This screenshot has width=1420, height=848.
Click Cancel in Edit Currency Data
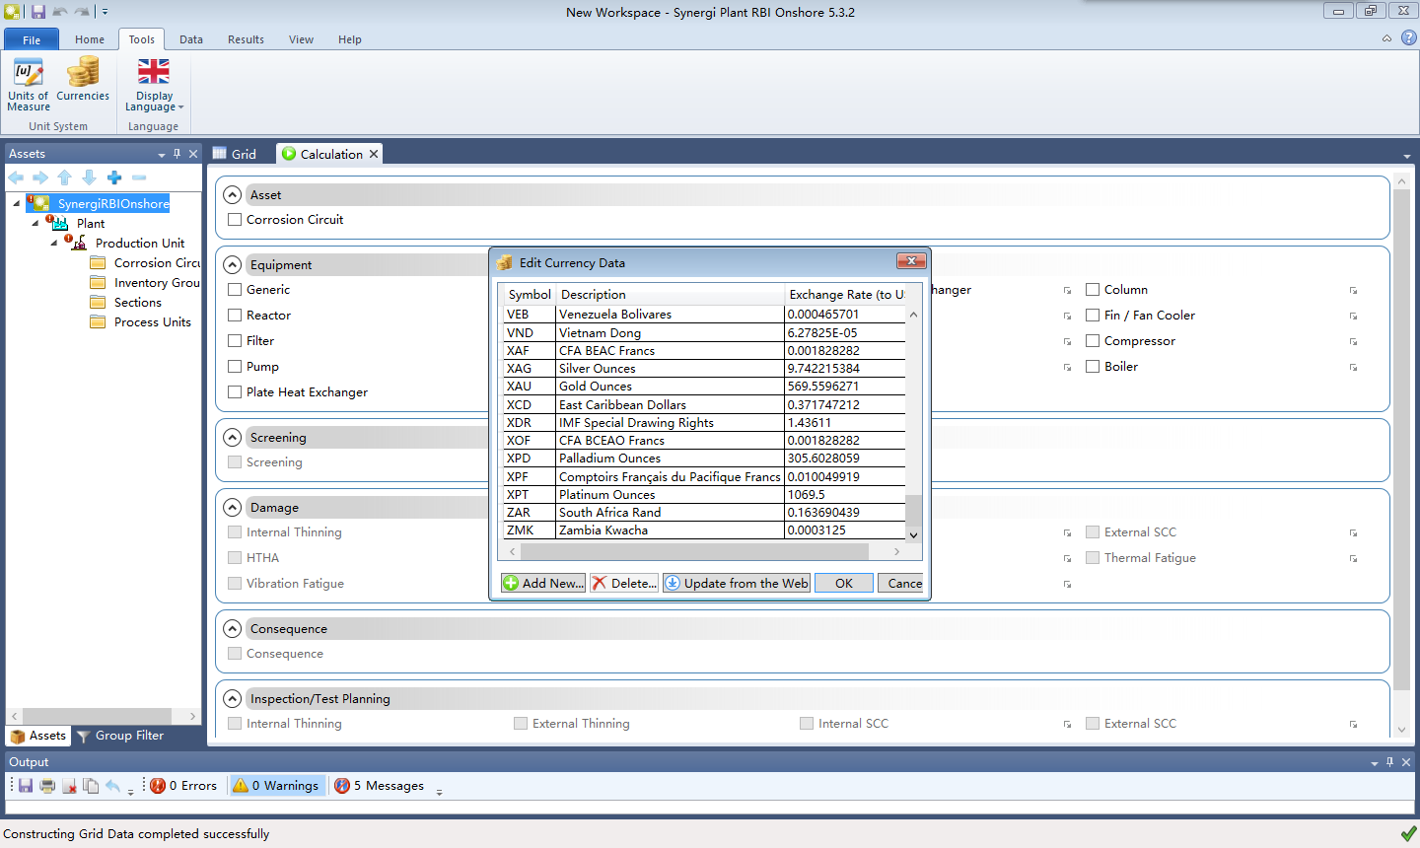pyautogui.click(x=900, y=583)
